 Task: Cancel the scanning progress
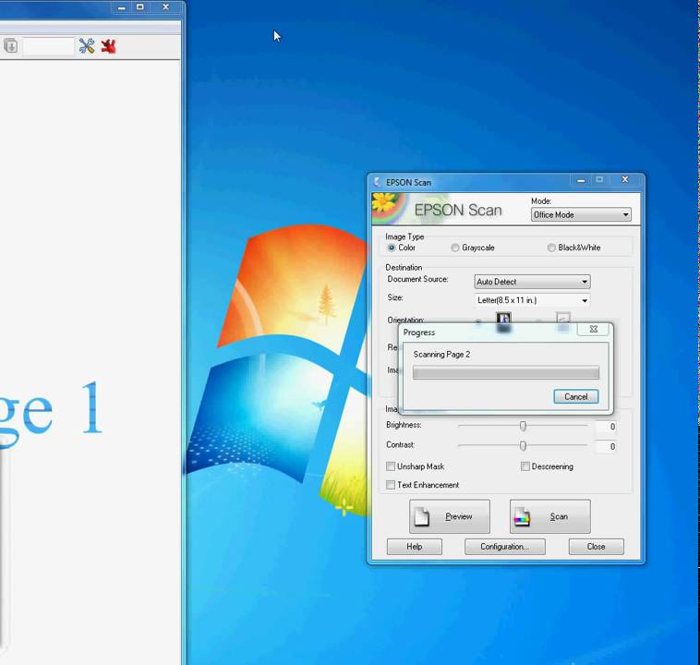coord(576,396)
